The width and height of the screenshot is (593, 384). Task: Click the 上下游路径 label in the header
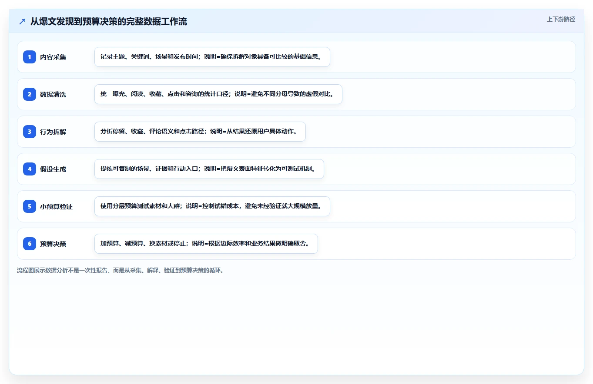pos(561,19)
